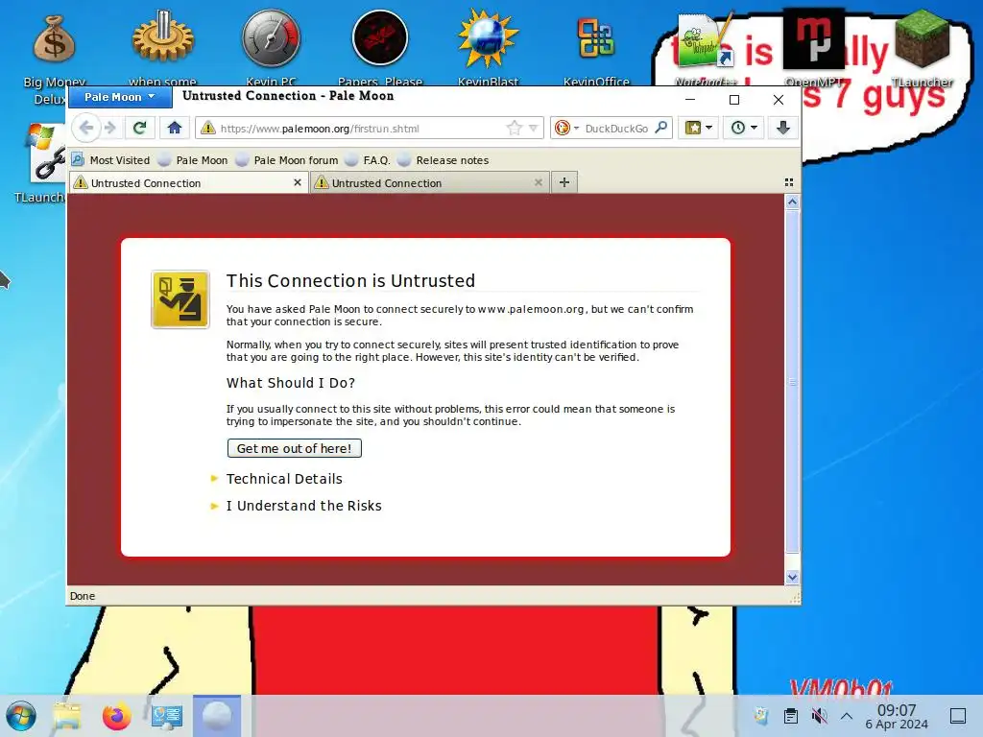The image size is (983, 737).
Task: Open Most Visited bookmarks folder
Action: pos(110,160)
